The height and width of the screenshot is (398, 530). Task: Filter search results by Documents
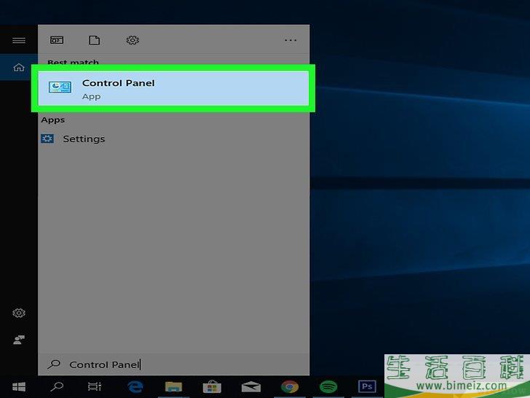tap(94, 41)
